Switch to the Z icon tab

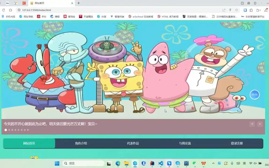(15, 3)
